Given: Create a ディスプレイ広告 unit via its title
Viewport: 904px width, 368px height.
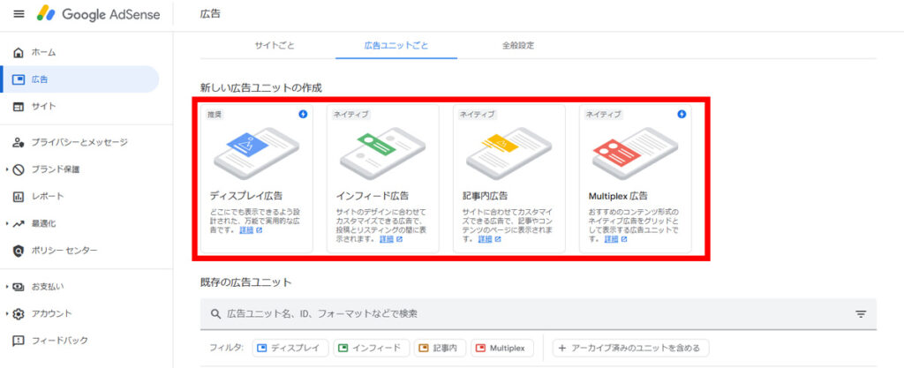Looking at the screenshot, I should [246, 196].
